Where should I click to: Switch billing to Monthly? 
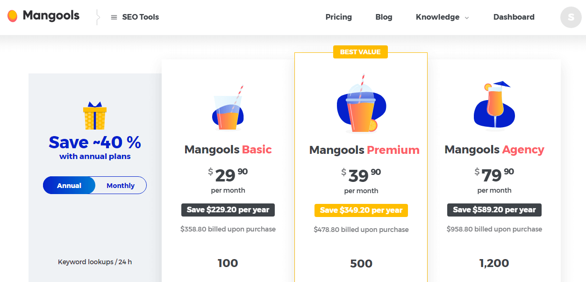pos(121,186)
